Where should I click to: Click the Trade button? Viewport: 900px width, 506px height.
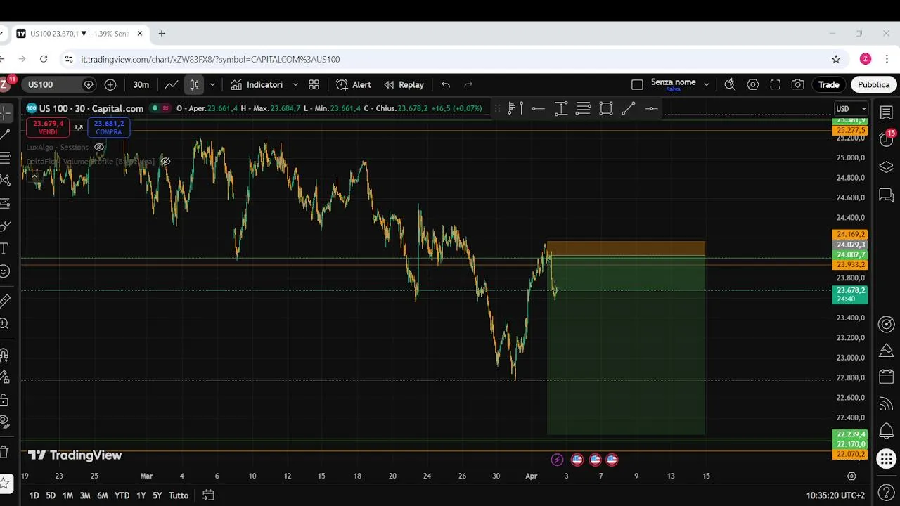tap(828, 84)
